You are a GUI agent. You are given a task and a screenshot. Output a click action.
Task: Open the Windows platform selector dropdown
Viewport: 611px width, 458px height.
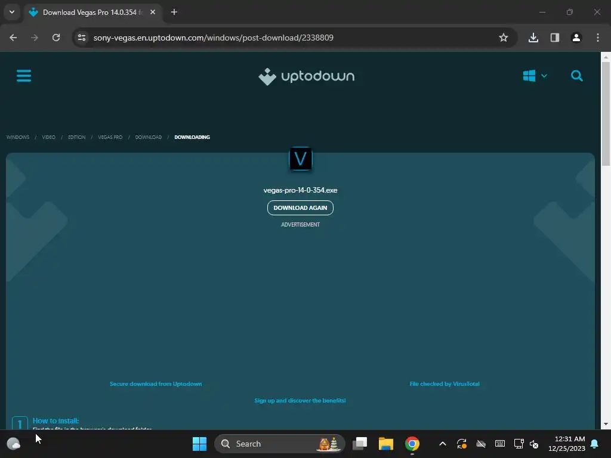click(535, 76)
